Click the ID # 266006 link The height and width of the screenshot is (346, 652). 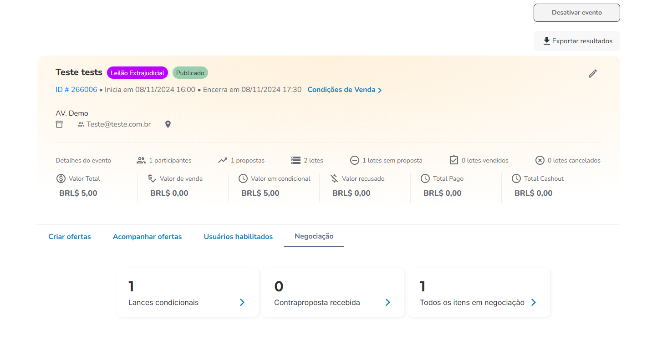point(76,90)
